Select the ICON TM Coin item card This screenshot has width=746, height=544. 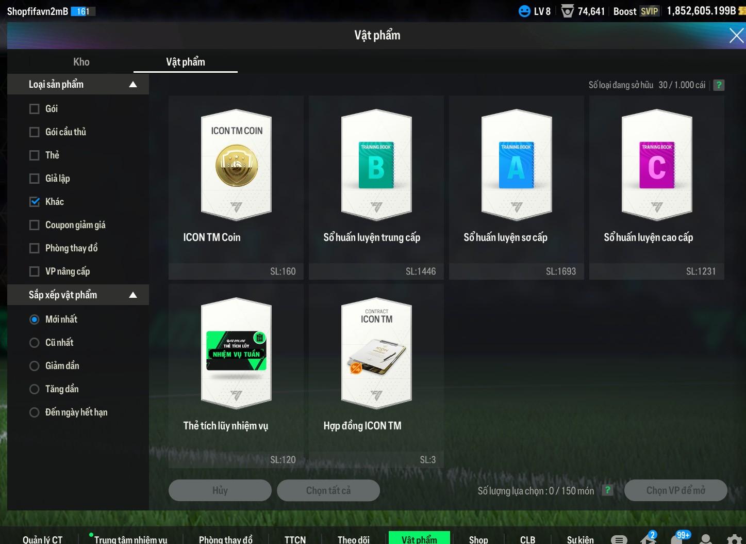(236, 186)
